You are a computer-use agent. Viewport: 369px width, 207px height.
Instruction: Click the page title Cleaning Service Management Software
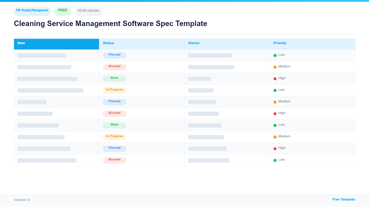click(x=110, y=24)
